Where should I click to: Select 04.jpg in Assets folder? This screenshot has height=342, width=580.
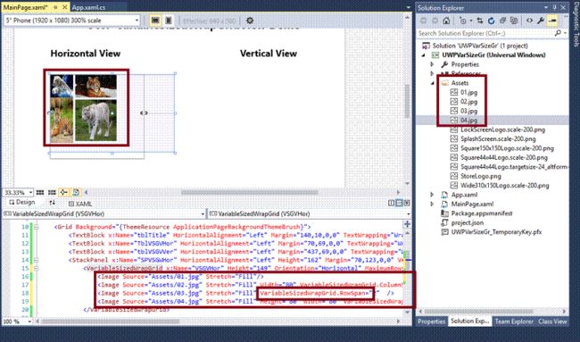[x=468, y=121]
